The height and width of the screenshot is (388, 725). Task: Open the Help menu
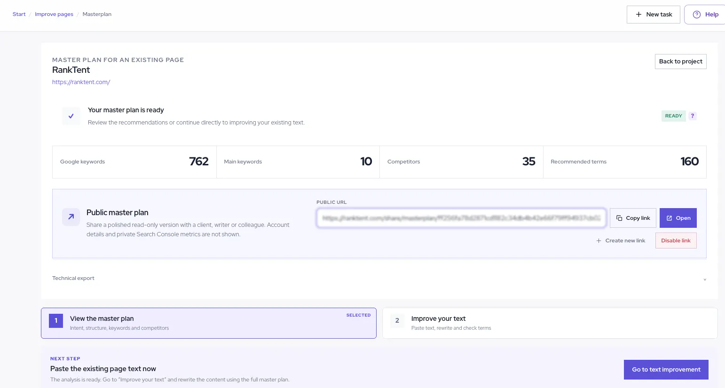(705, 15)
